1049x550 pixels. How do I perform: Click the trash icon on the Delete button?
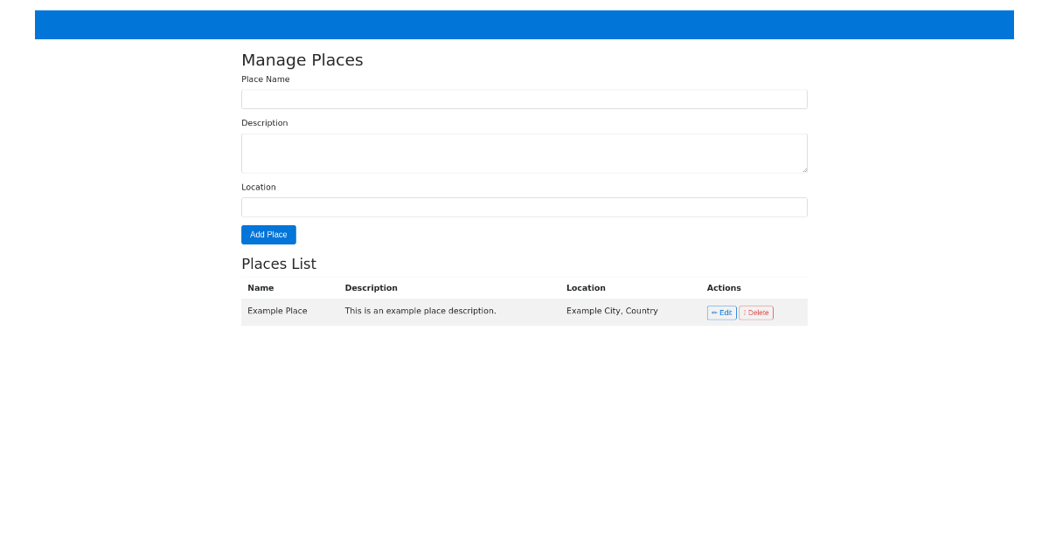coord(745,313)
